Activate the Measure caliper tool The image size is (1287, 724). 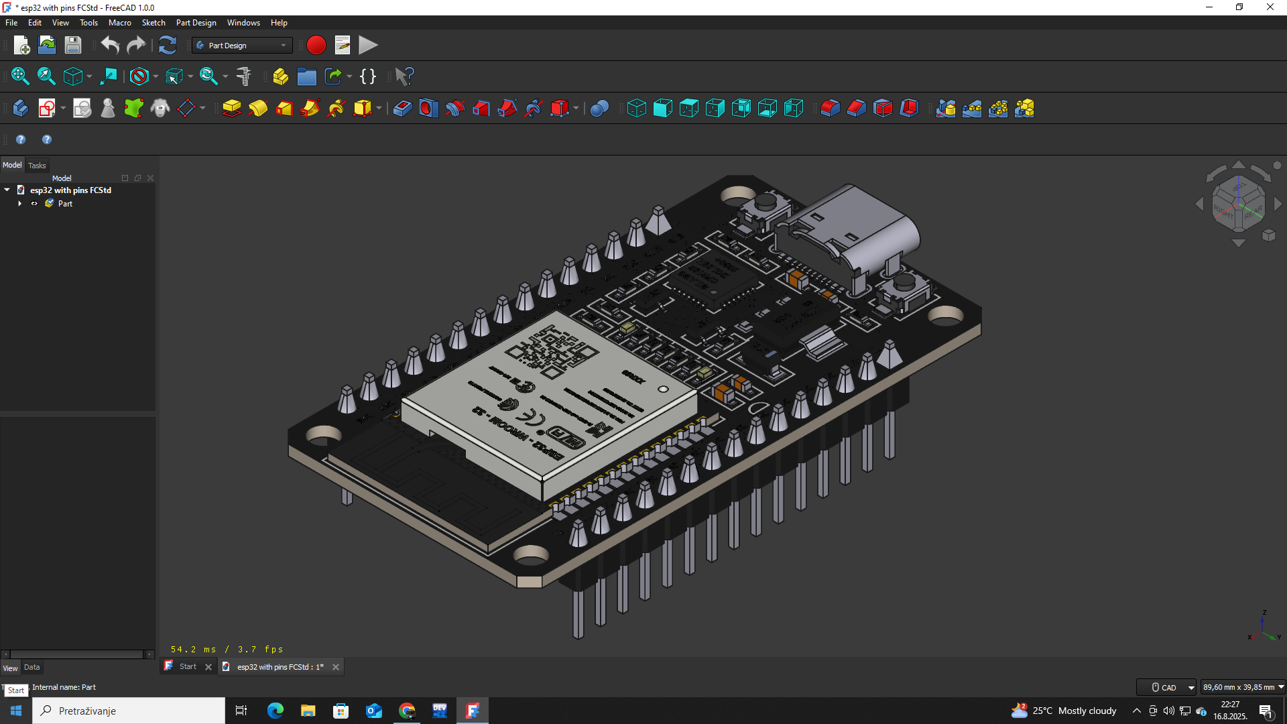(x=244, y=76)
